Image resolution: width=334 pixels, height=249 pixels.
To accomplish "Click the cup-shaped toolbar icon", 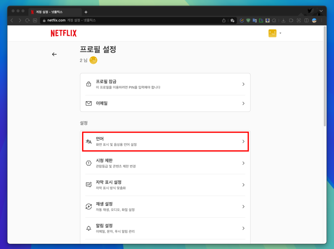I will 291,20.
